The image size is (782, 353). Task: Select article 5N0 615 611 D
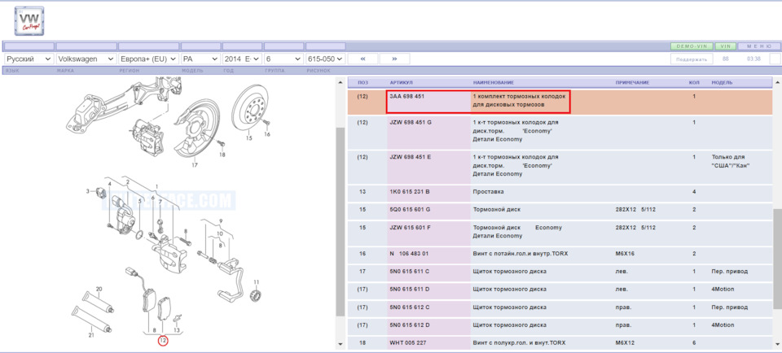[x=410, y=290]
